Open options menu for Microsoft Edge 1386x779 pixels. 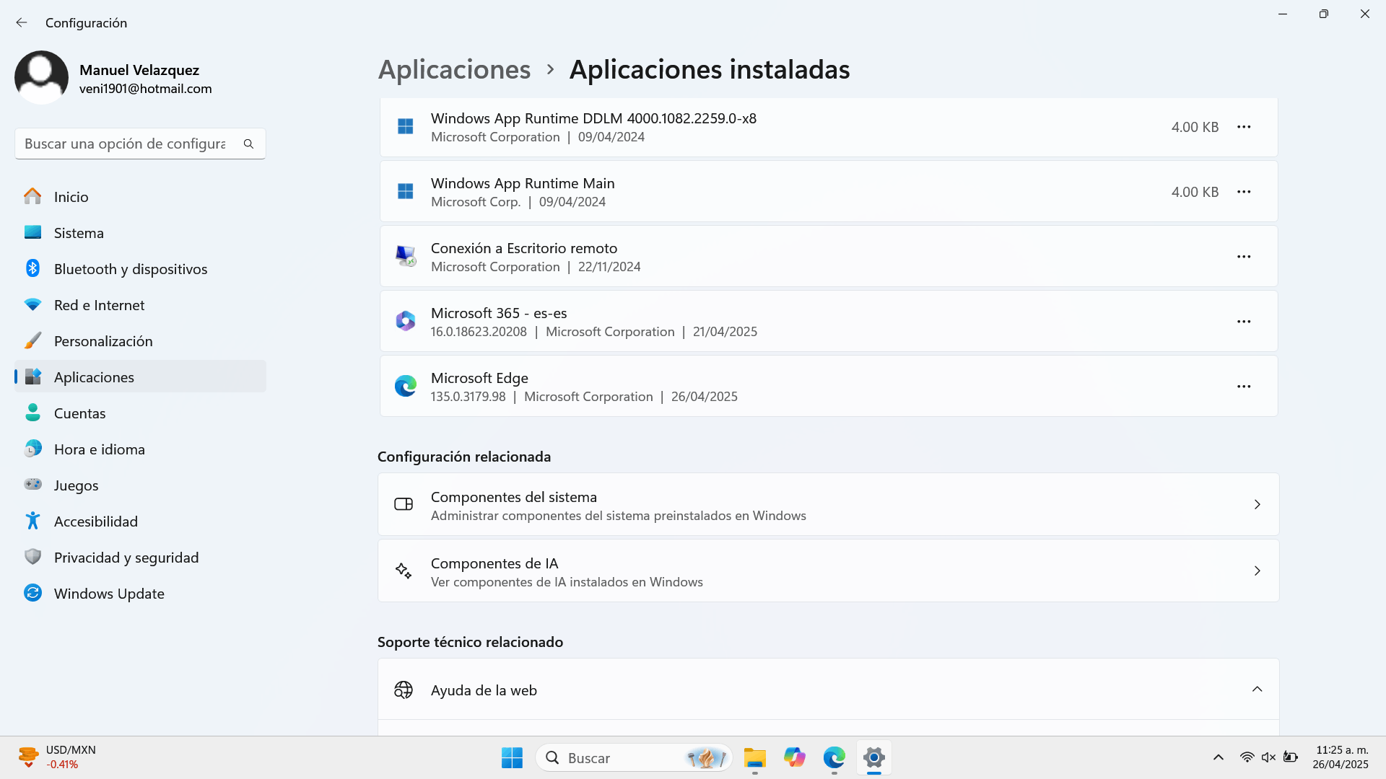click(1243, 387)
